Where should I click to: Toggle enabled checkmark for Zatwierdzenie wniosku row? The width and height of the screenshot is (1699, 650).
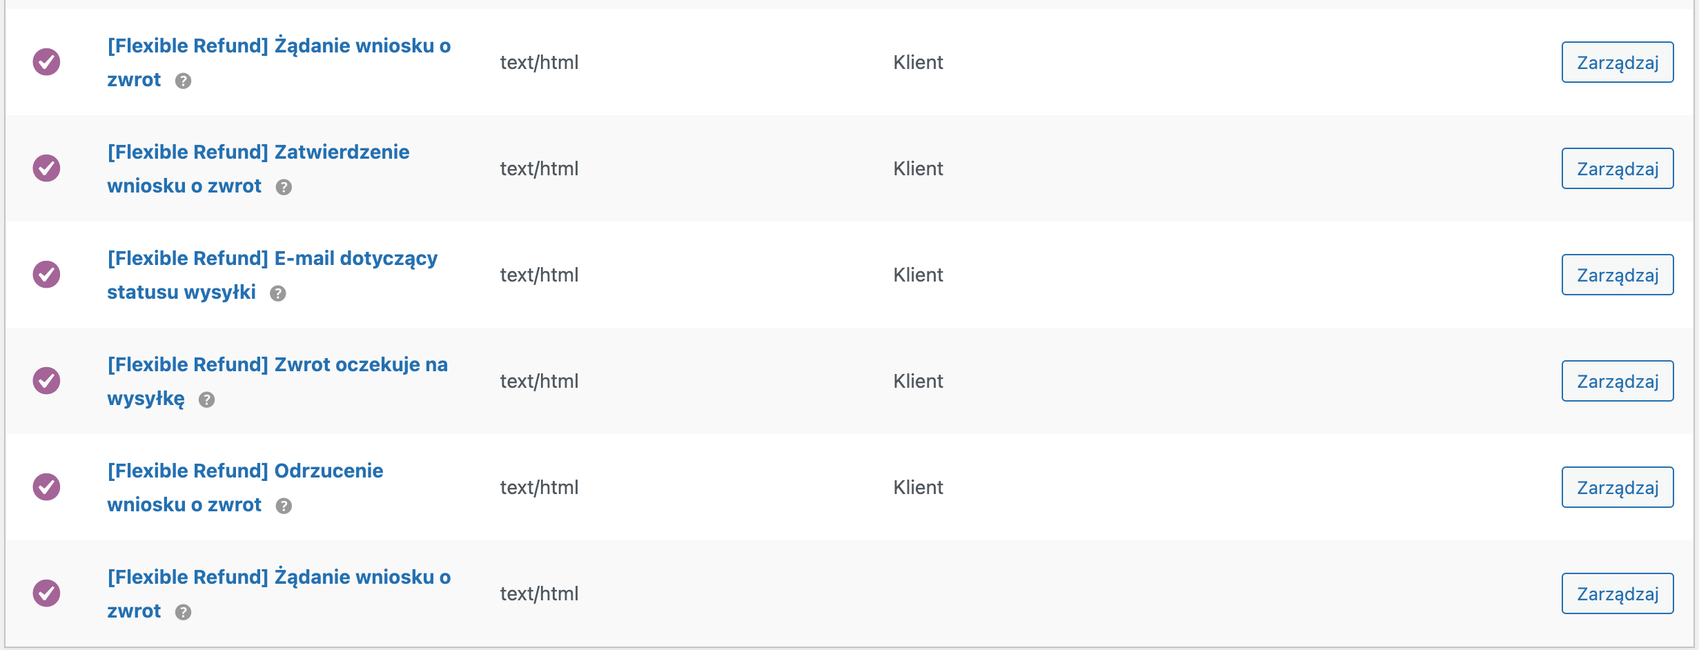tap(46, 168)
